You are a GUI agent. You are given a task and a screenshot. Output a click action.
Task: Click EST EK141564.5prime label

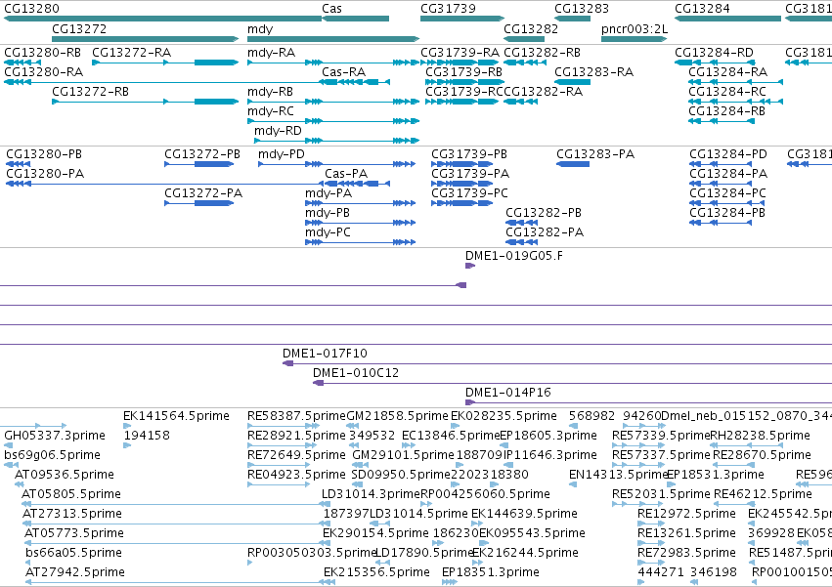pyautogui.click(x=176, y=416)
